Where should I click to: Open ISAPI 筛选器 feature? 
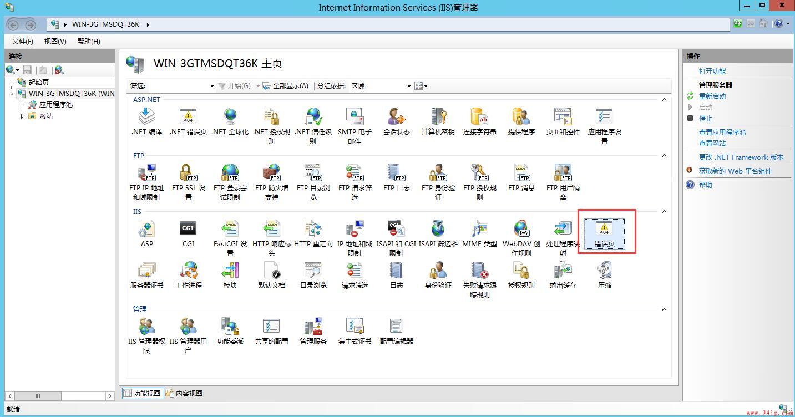(438, 233)
